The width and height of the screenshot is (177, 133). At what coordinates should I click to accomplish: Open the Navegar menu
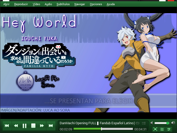[x=80, y=4]
